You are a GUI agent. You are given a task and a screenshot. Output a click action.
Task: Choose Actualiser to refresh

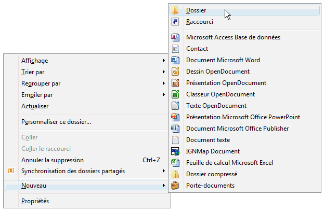87,106
